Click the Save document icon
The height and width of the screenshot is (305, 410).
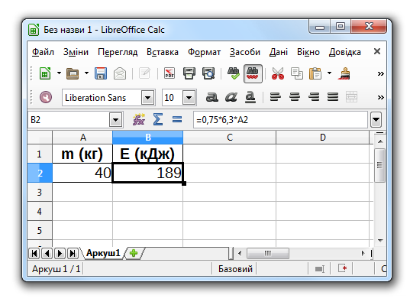click(101, 73)
